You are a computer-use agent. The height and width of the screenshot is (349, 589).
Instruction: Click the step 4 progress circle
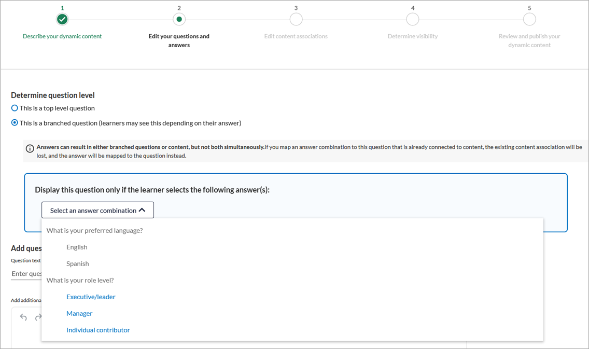(x=413, y=19)
